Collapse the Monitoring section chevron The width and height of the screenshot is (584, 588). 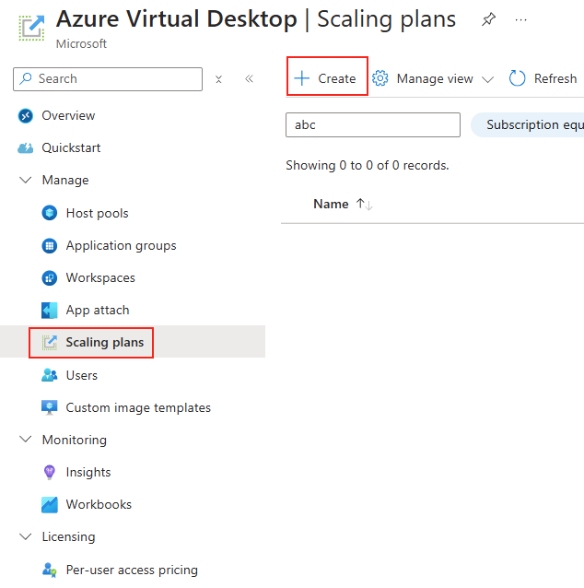click(x=25, y=440)
